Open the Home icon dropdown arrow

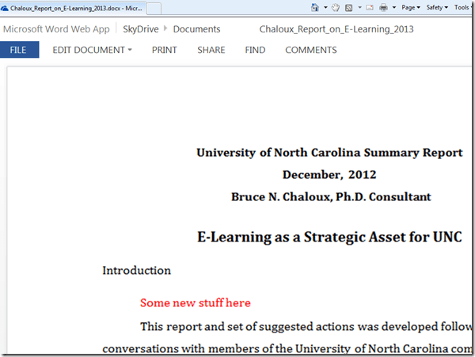[325, 7]
